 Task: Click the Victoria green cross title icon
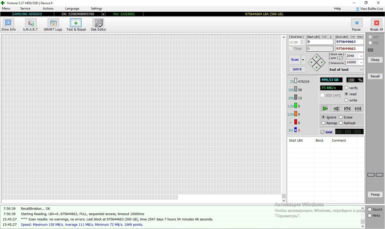point(3,3)
